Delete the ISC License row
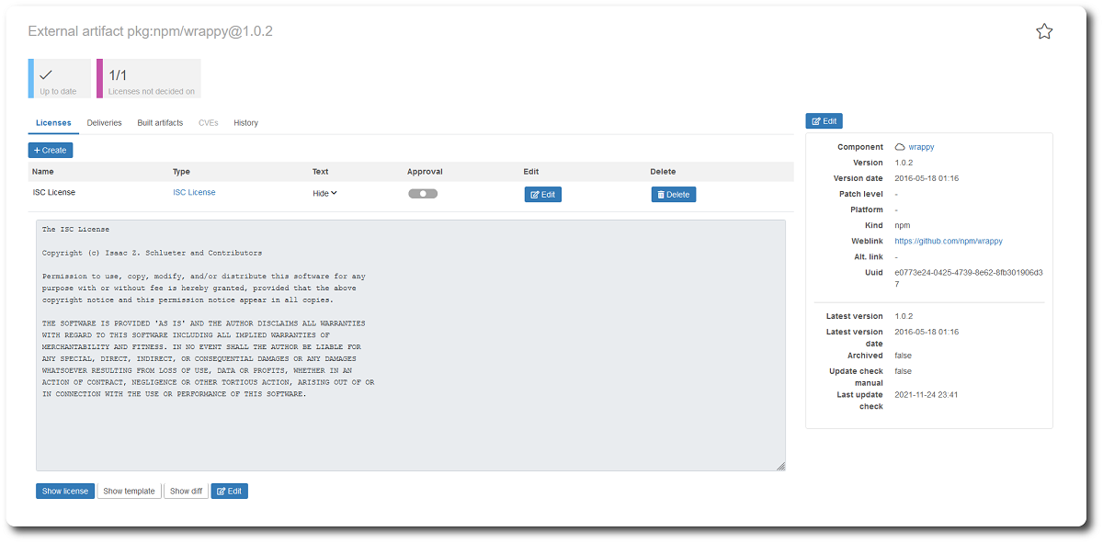 [673, 195]
